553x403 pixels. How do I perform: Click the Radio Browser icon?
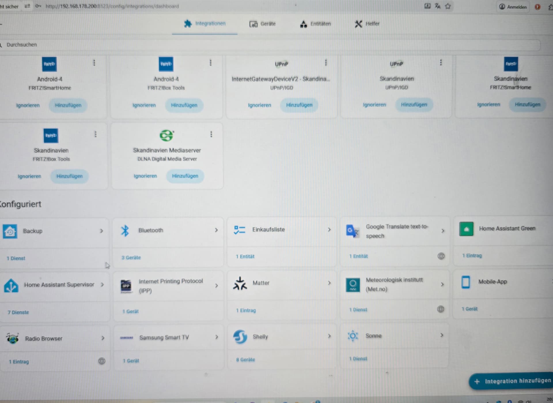(x=12, y=338)
